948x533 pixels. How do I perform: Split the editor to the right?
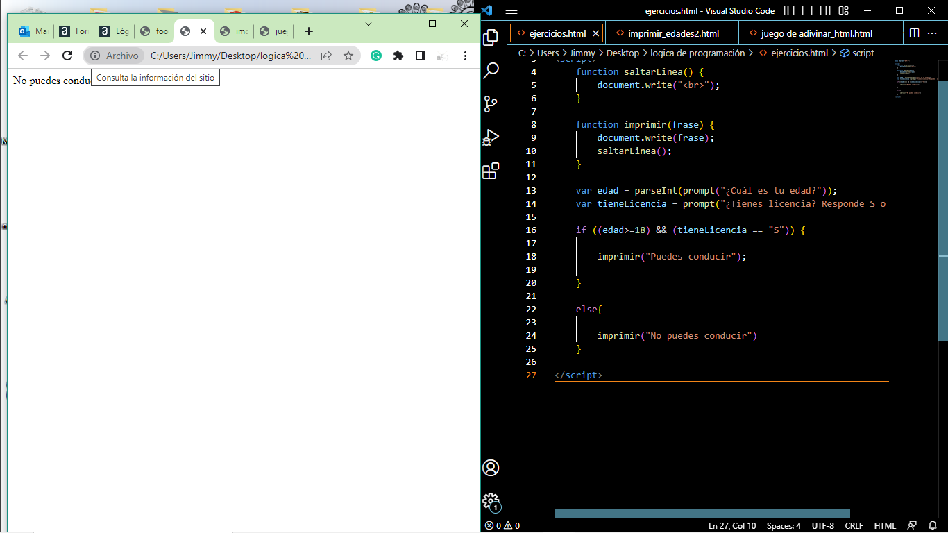[x=914, y=33]
